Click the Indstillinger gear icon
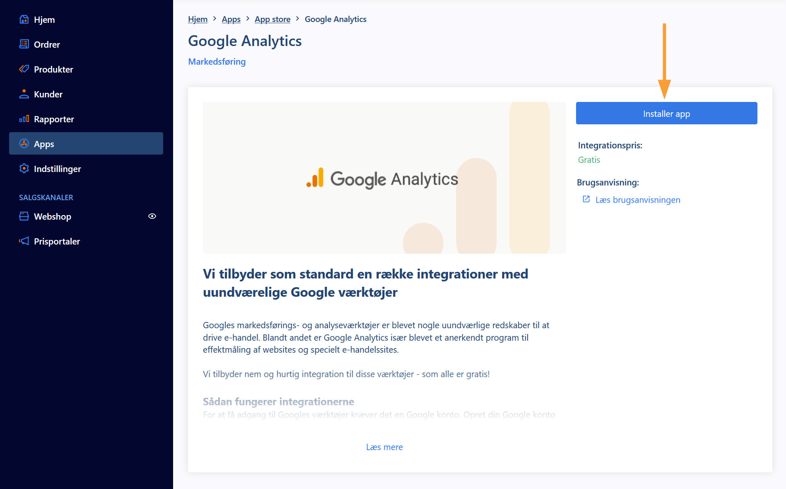 [24, 168]
